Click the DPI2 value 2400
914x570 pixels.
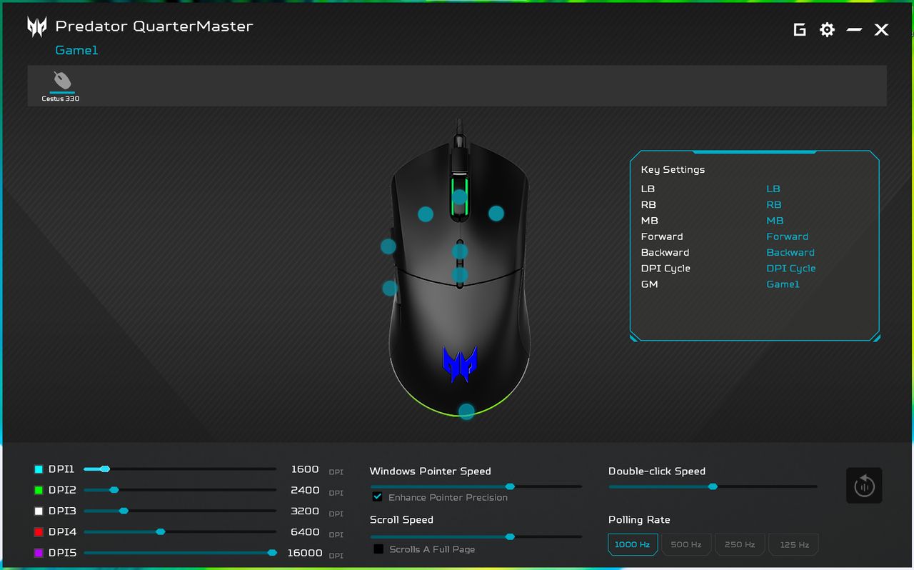click(x=305, y=490)
